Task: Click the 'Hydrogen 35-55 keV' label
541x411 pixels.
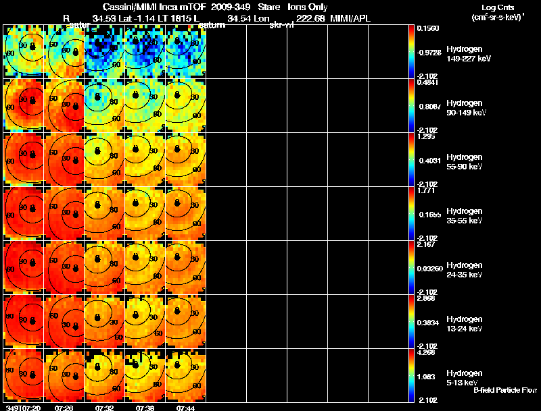Action: [465, 216]
